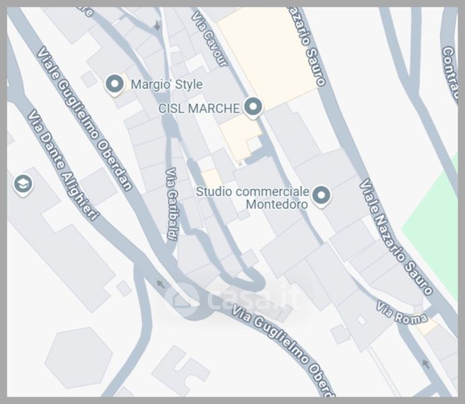Click the CISL MARCHE location pin
465x404 pixels.
point(252,107)
